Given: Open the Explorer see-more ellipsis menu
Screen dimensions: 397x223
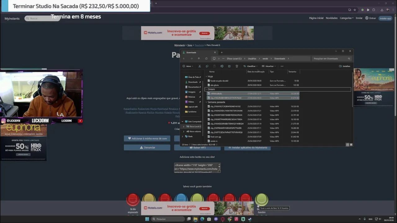Looking at the screenshot, I should [x=282, y=66].
